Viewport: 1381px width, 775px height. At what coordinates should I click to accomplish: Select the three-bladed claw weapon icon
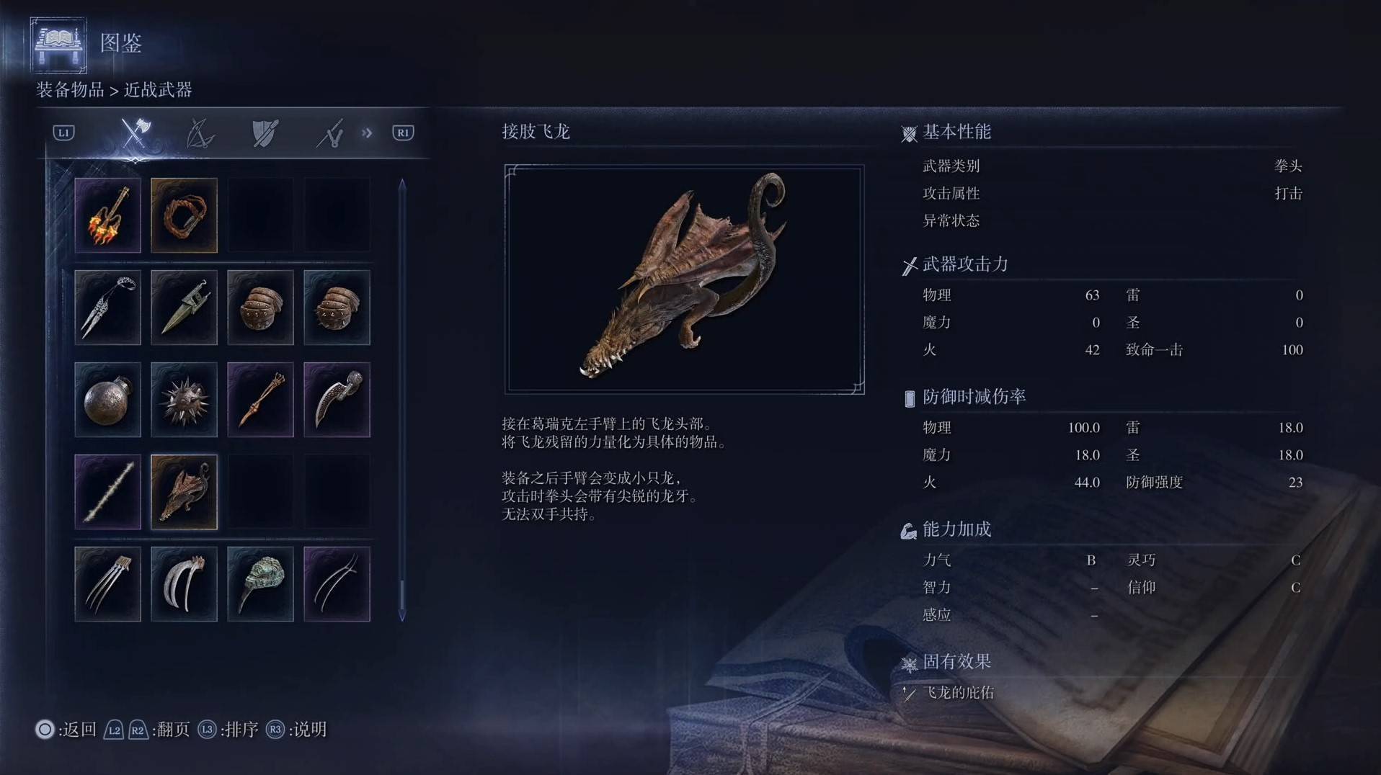click(107, 584)
